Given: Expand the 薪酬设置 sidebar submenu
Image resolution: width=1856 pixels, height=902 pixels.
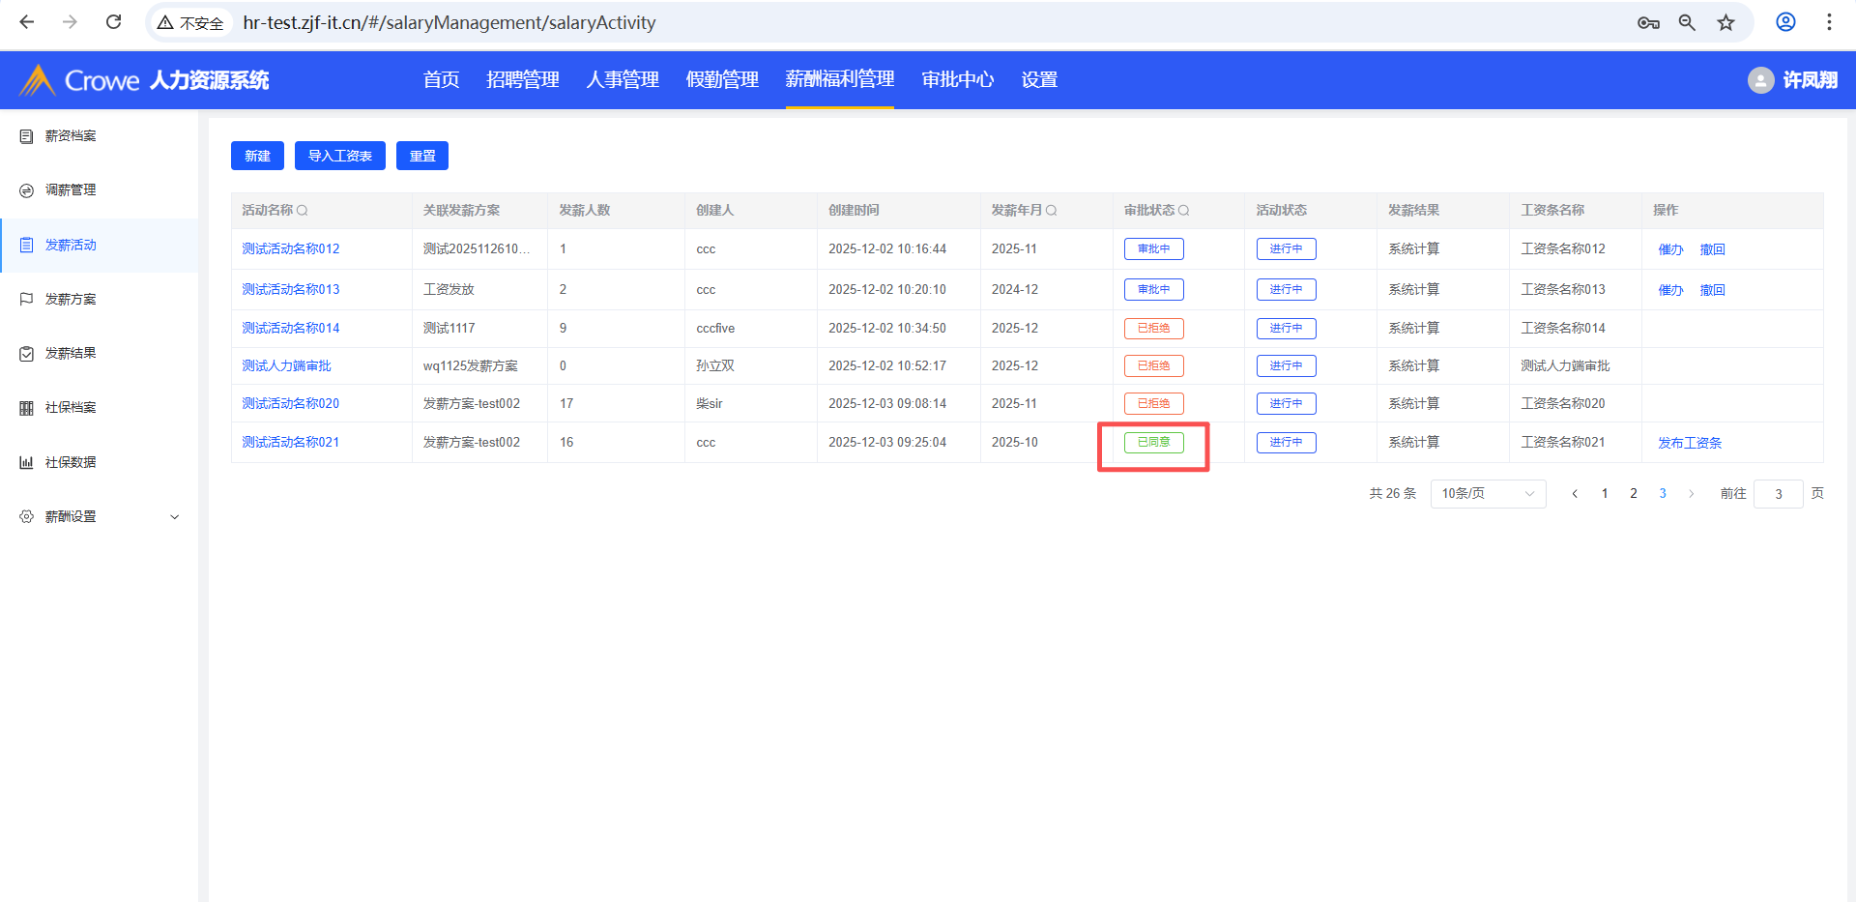Looking at the screenshot, I should click(175, 517).
